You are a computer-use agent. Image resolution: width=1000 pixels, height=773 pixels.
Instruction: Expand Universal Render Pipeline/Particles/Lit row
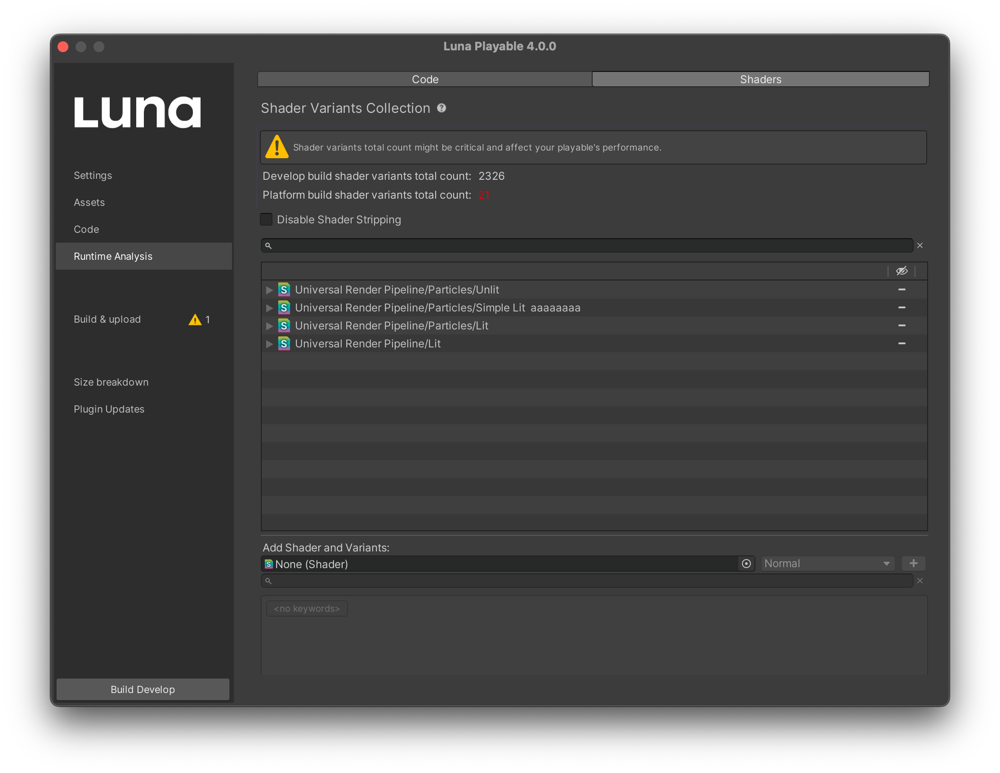coord(269,325)
